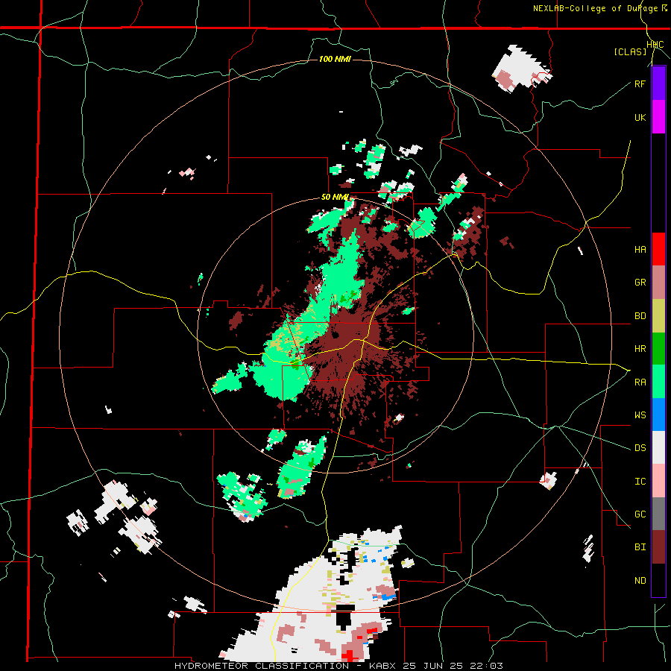Click the RF purple legend swatch
This screenshot has height=671, width=671.
[658, 84]
